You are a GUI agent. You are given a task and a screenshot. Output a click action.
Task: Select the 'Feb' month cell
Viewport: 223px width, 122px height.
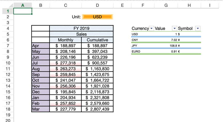(x=41, y=103)
